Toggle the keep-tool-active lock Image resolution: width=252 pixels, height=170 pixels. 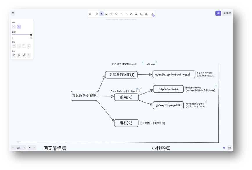click(x=90, y=14)
